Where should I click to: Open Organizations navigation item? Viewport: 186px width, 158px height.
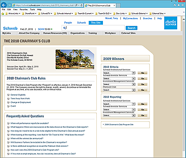click(77, 33)
